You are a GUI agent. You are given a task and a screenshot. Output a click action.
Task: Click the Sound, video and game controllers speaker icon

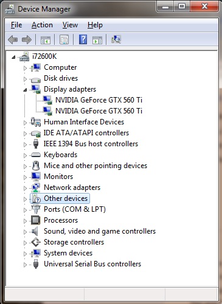[x=35, y=231]
